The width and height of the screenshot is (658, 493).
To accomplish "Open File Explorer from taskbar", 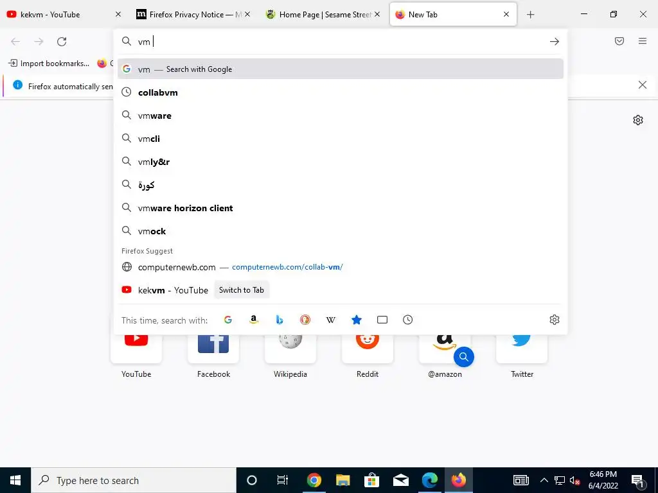I will pyautogui.click(x=343, y=480).
